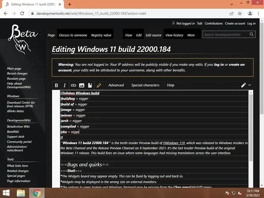The image size is (264, 198).
Task: Click the user silhouette icon beside Not logged in
Action: [x=173, y=23]
